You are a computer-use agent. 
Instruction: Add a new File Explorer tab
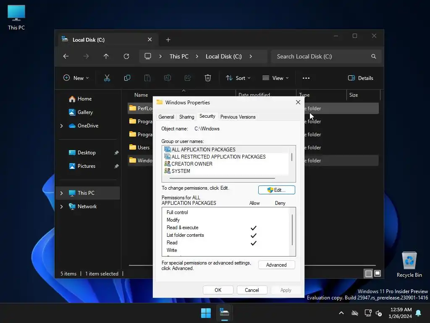point(168,40)
